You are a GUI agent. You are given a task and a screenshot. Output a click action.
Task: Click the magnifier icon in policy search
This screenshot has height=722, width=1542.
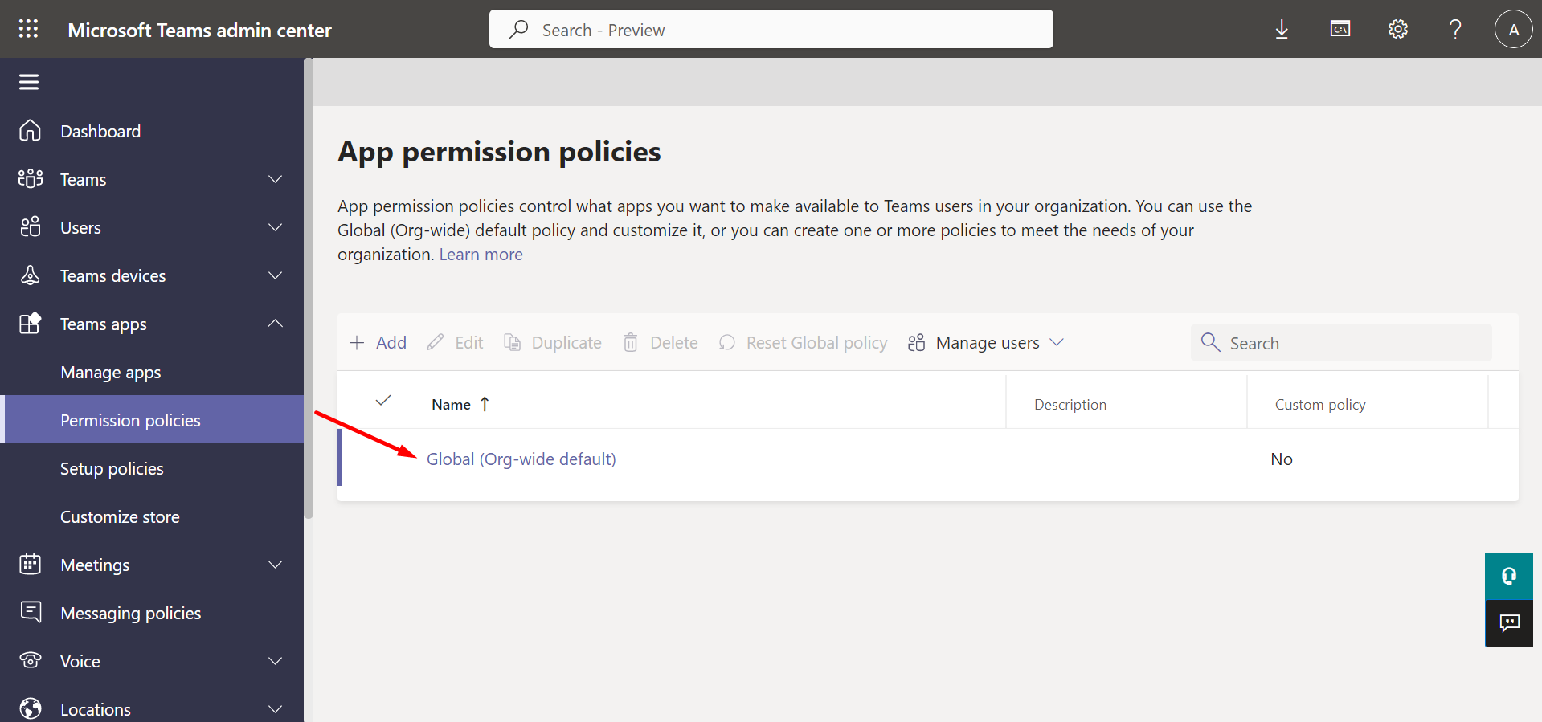1210,342
